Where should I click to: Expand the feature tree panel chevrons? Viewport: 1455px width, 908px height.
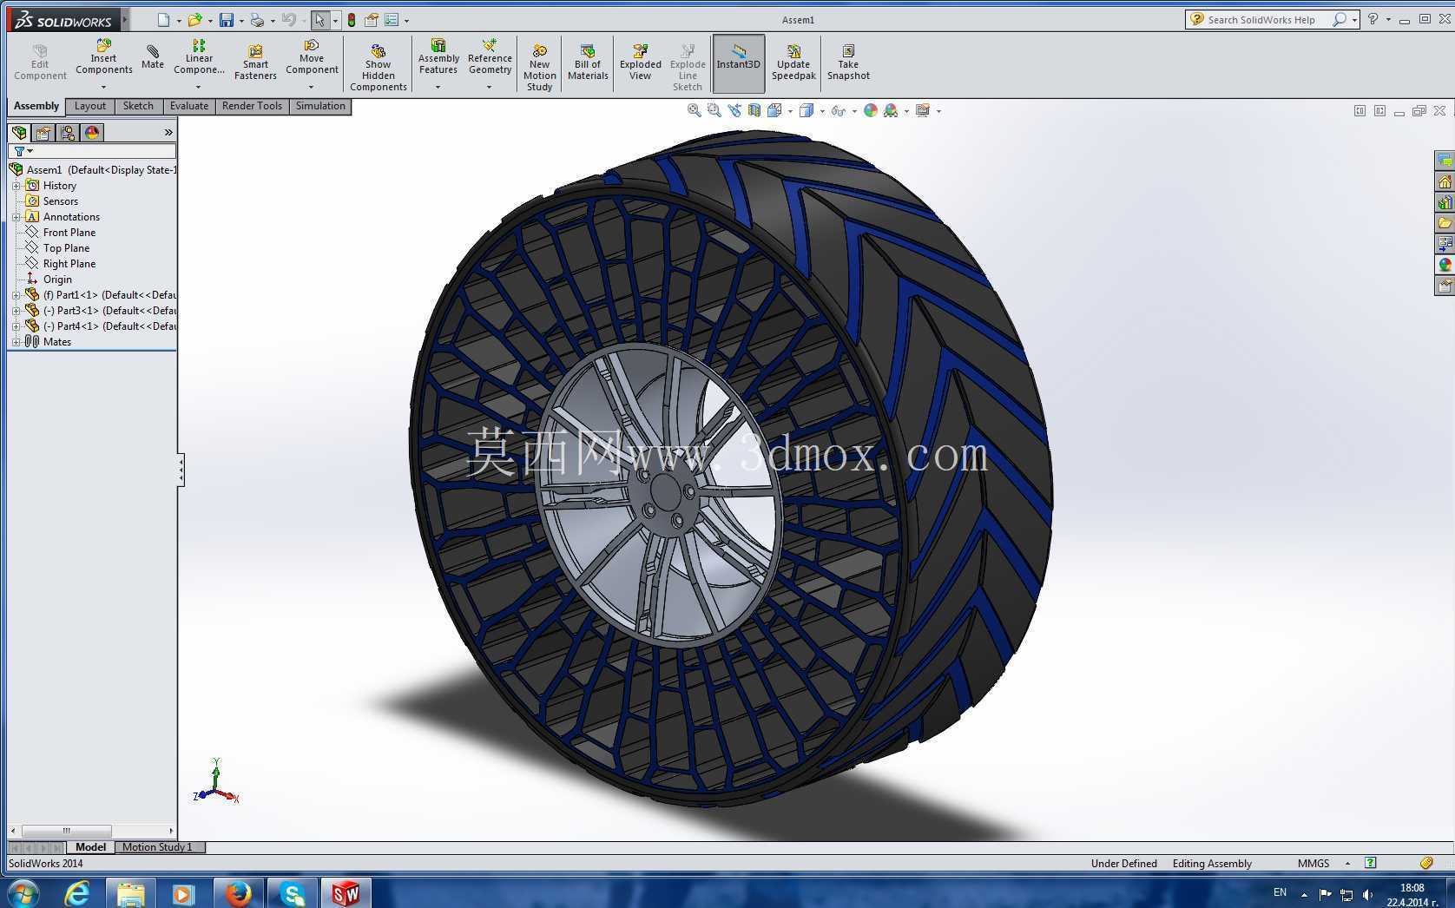[168, 133]
